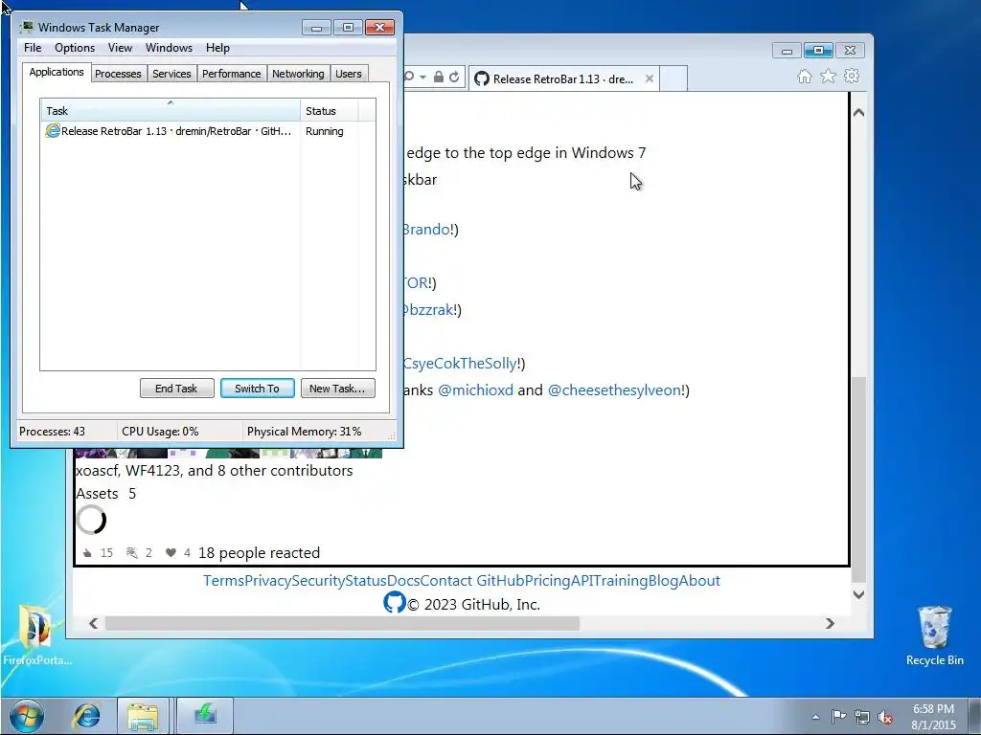Open a new blank browser tab
Viewport: 981px width, 735px height.
click(x=673, y=79)
